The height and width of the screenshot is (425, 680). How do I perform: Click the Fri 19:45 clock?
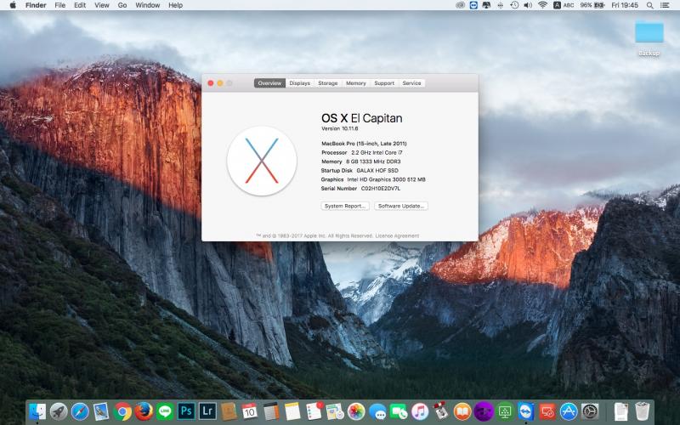[x=625, y=5]
